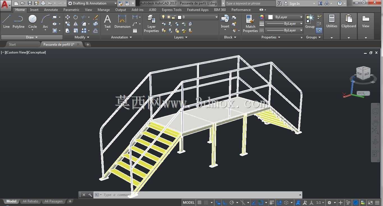Toggle object snap in status bar

coord(261,202)
